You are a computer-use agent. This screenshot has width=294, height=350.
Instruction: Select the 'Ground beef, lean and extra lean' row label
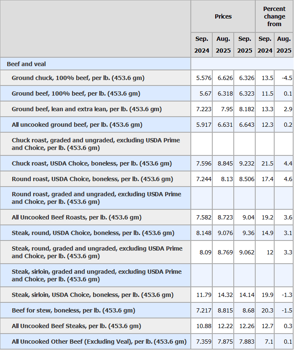tap(87, 109)
